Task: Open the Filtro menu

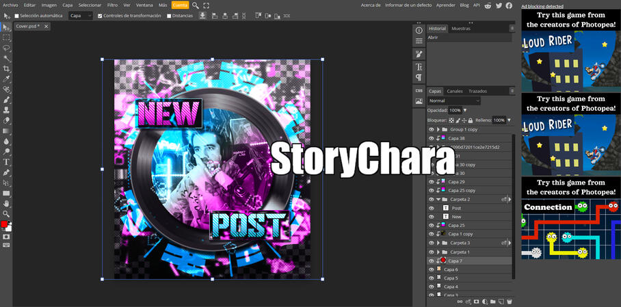Action: (x=112, y=5)
